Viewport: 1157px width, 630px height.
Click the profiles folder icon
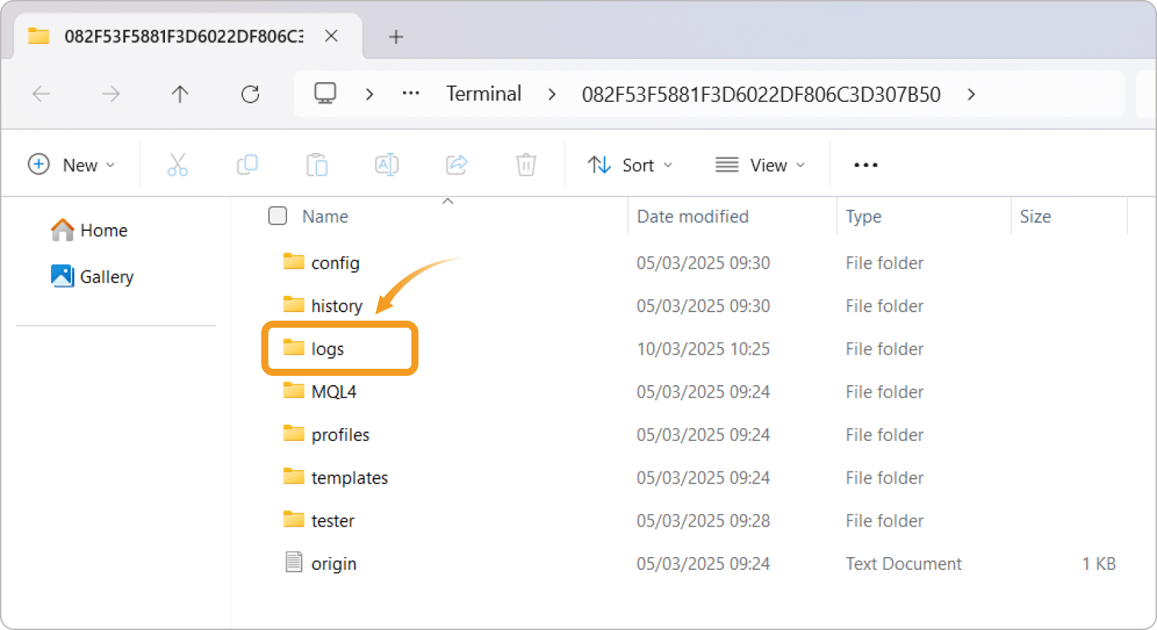293,434
